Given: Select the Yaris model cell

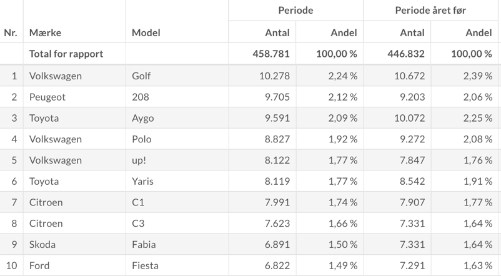Looking at the screenshot, I should [x=142, y=181].
